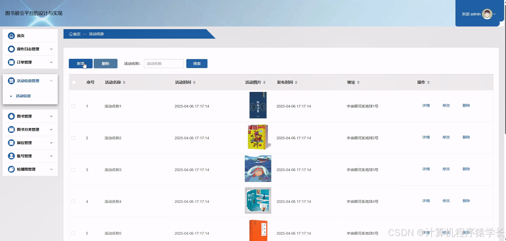Select 活动信息 submenu item
506x241 pixels.
(x=23, y=96)
